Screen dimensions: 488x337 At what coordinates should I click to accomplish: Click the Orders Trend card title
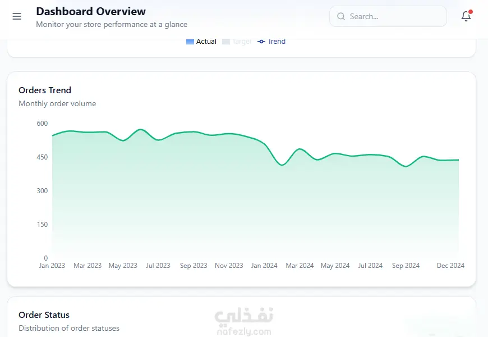tap(45, 90)
